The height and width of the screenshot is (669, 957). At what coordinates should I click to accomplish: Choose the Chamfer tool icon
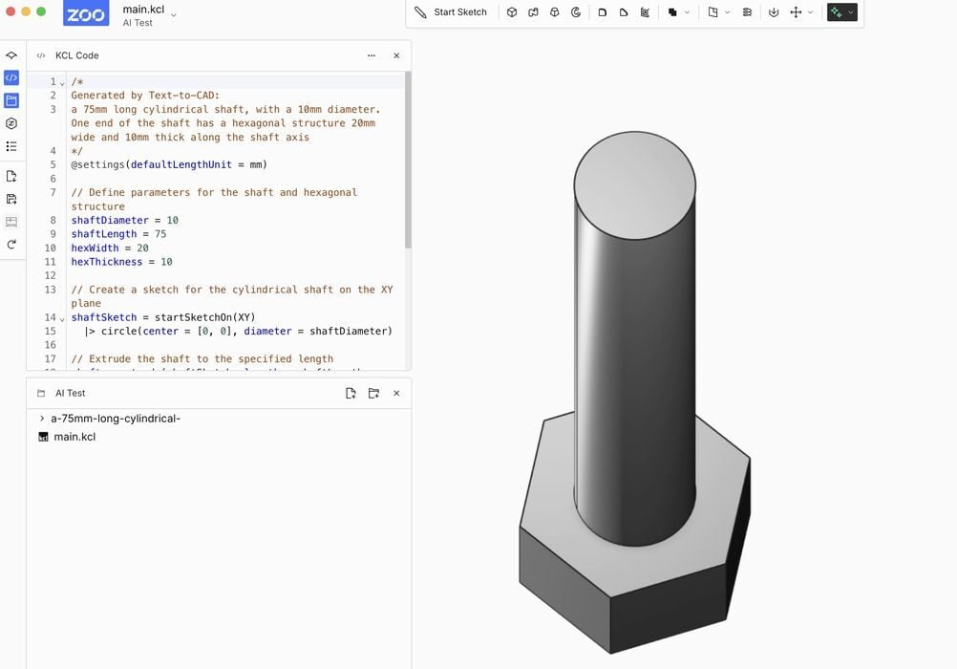point(624,12)
